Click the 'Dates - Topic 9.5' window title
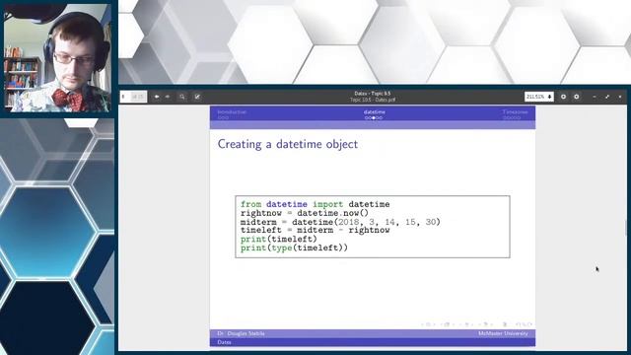This screenshot has width=631, height=355. (x=373, y=94)
